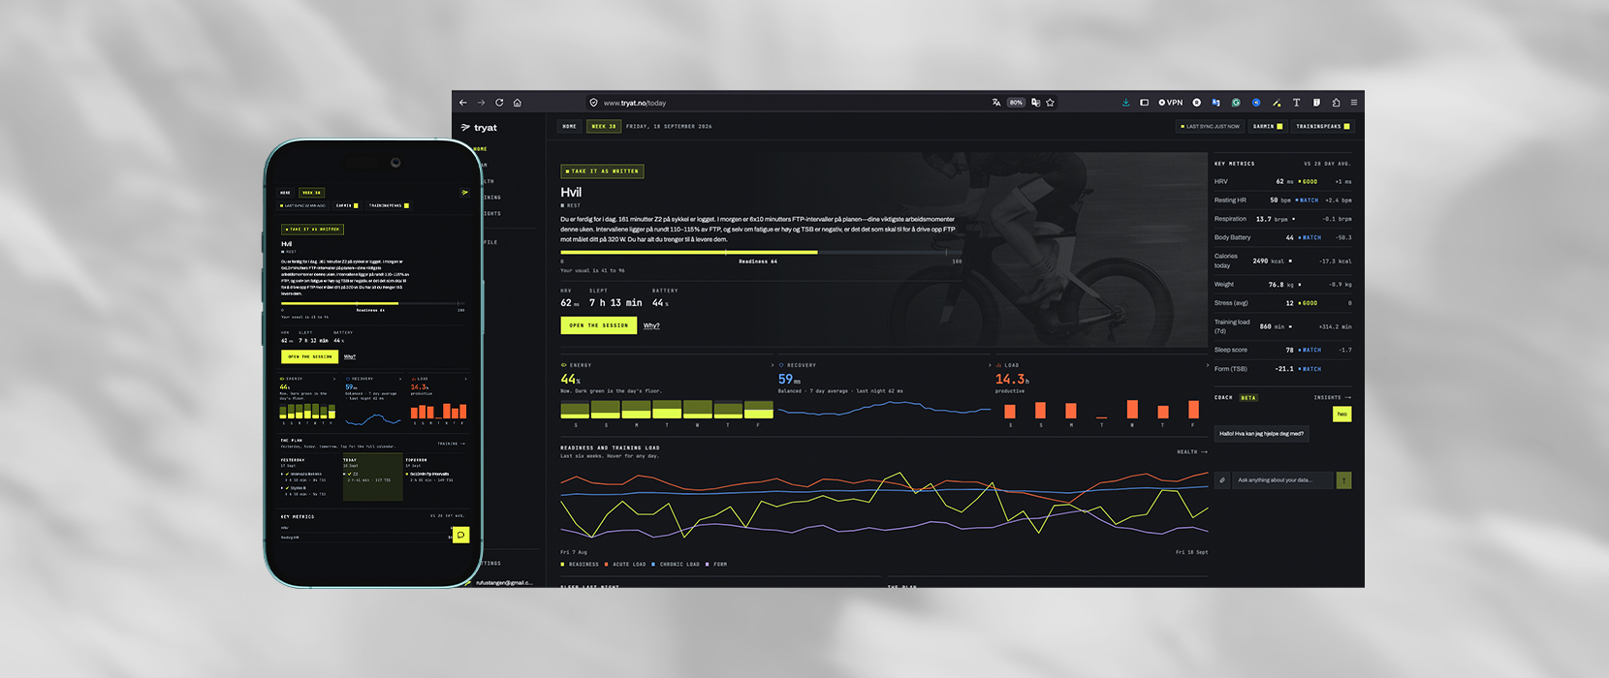Select the Home tab in top bar

(570, 126)
